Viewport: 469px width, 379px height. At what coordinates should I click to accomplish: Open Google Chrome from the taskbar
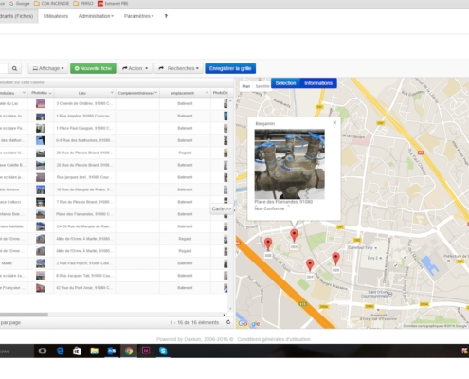(x=129, y=351)
